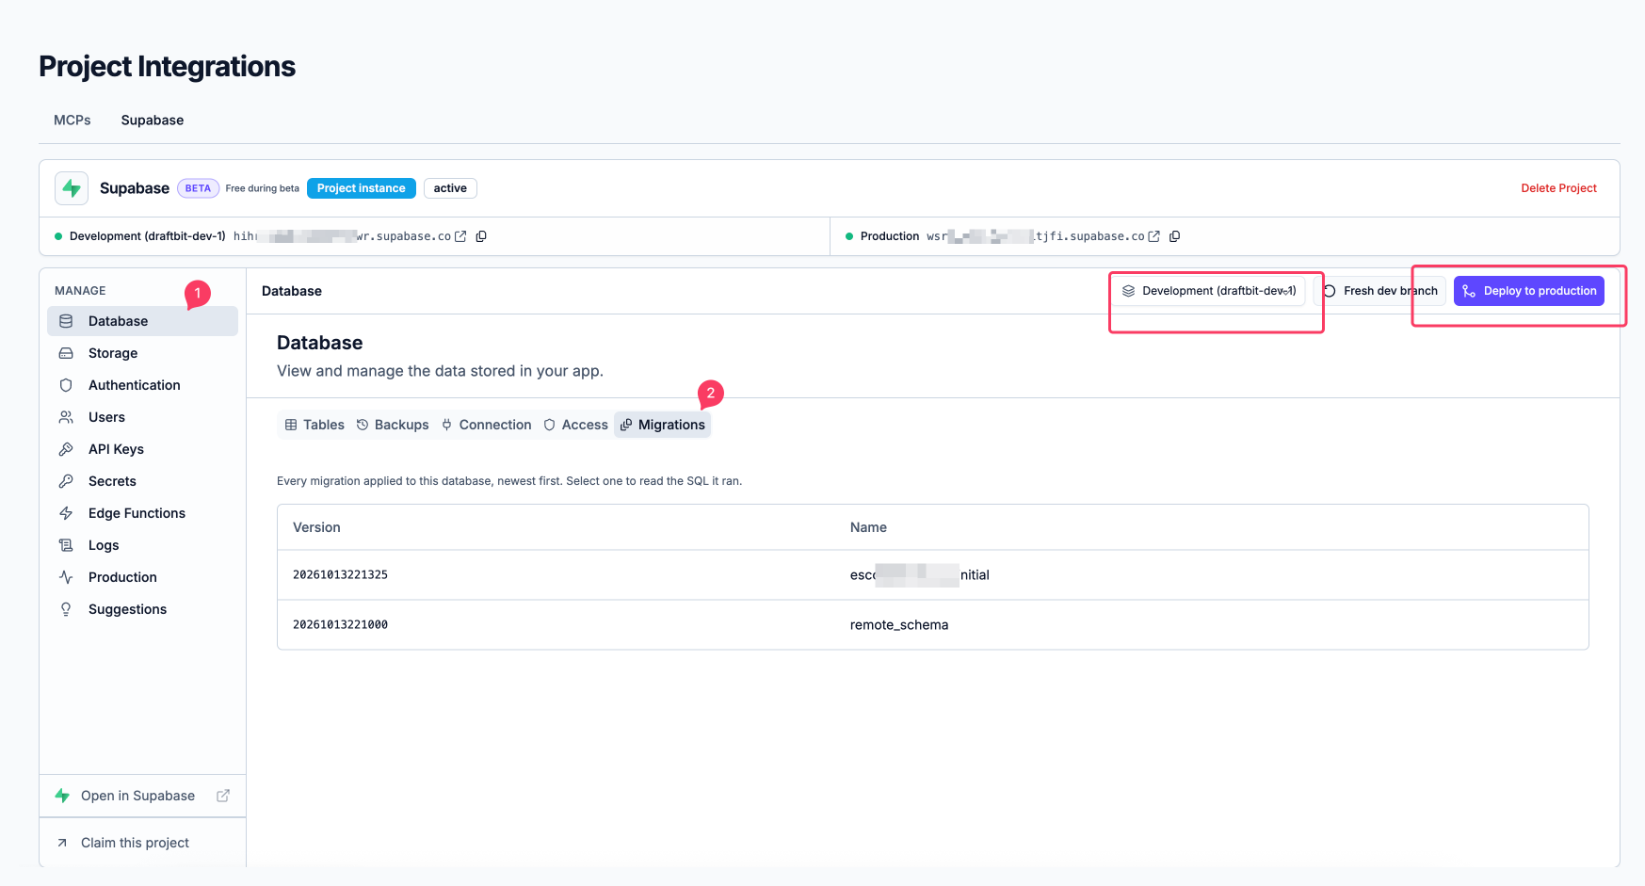
Task: Open Storage in sidebar
Action: coord(142,353)
